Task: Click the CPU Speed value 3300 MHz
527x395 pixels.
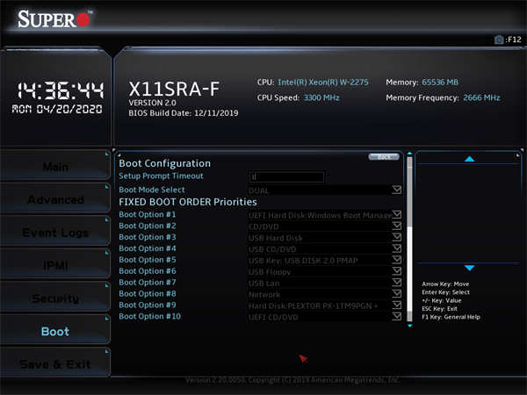Action: [321, 97]
